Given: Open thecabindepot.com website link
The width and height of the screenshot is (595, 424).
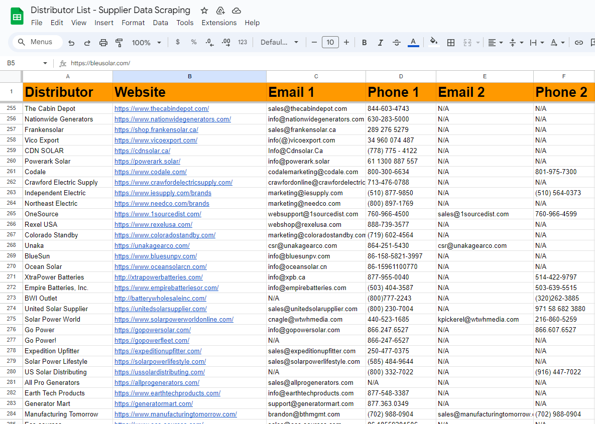Looking at the screenshot, I should [162, 108].
